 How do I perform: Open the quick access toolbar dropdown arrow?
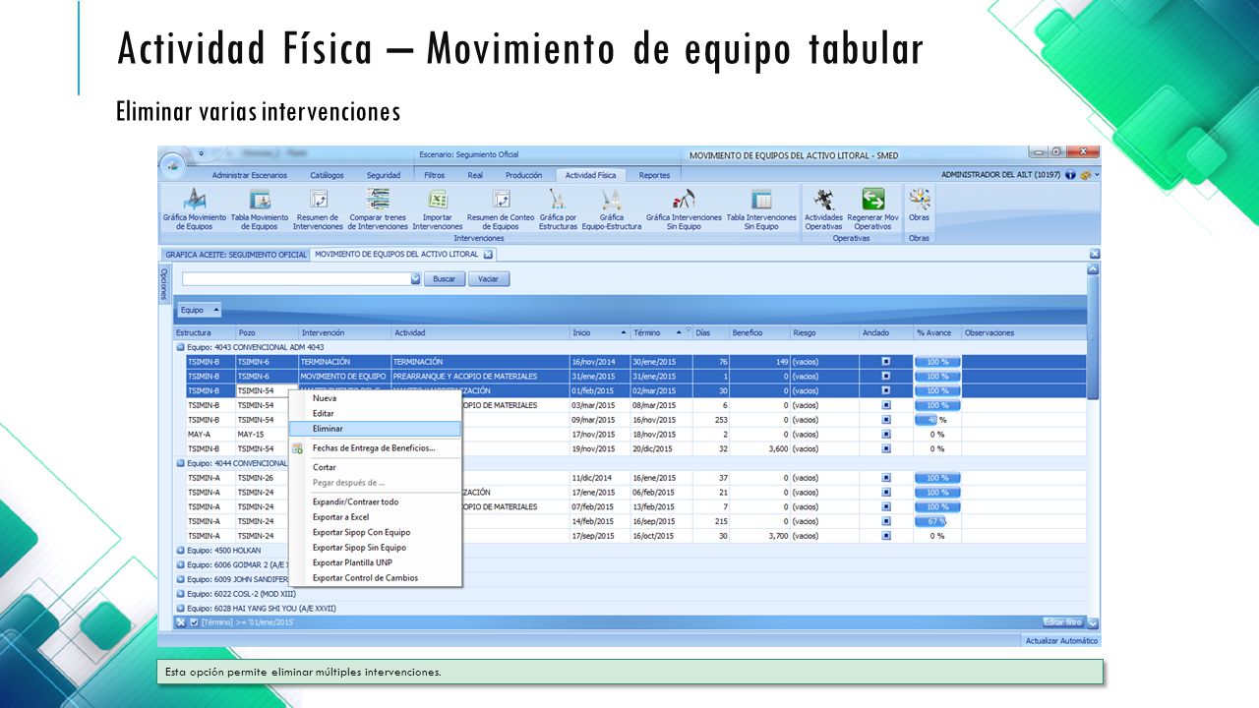201,153
